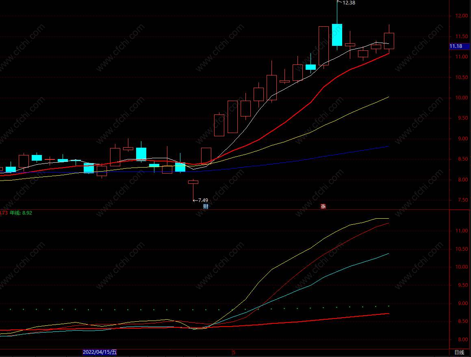The image size is (471, 357).
Task: Click the 12.38 high price label
Action: pos(349,3)
